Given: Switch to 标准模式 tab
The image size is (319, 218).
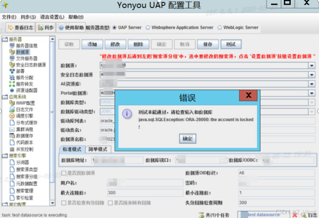Looking at the screenshot, I should point(72,149).
